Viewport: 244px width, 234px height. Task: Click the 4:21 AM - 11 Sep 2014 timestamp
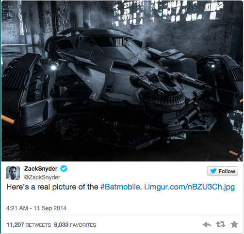(x=36, y=208)
